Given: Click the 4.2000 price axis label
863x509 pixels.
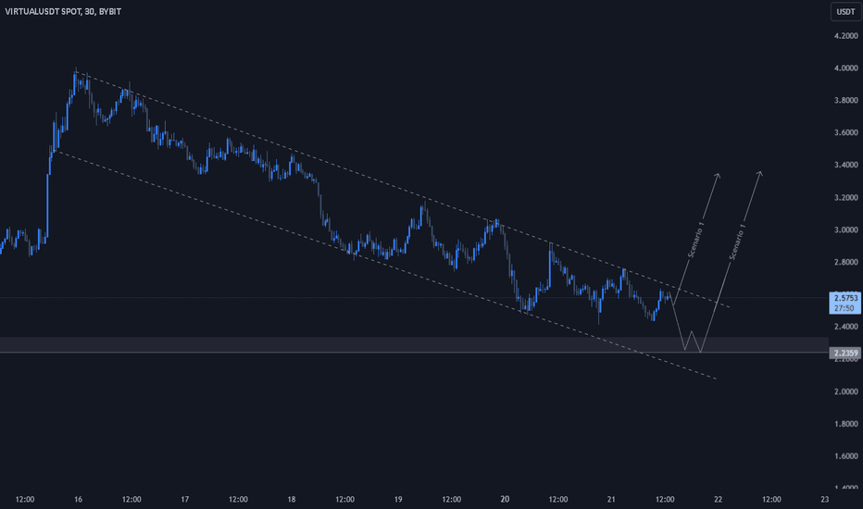Looking at the screenshot, I should (846, 36).
